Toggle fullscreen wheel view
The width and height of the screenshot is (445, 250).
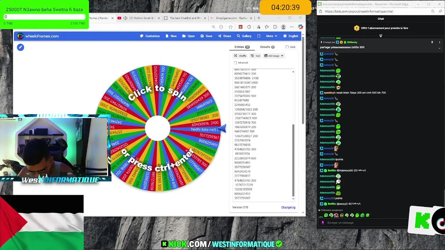coord(259,36)
